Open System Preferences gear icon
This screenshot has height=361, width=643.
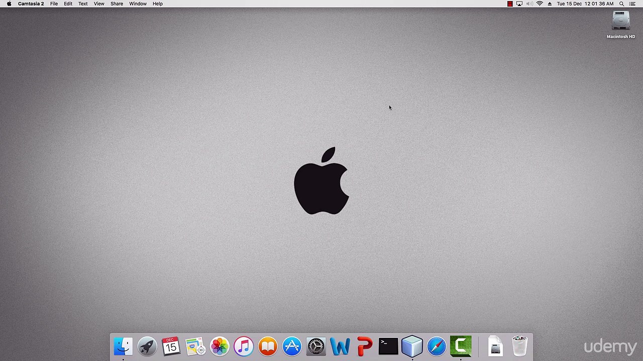tap(316, 346)
